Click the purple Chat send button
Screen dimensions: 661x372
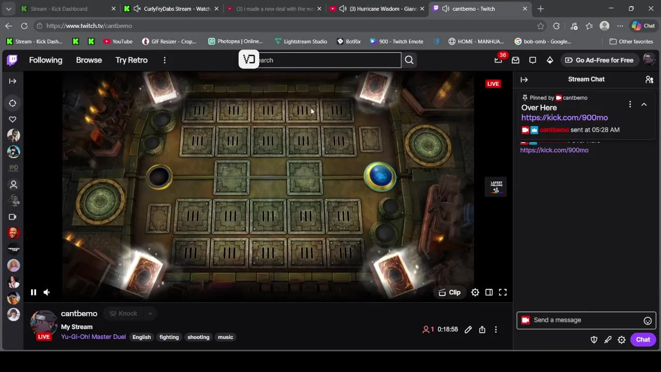(x=643, y=339)
